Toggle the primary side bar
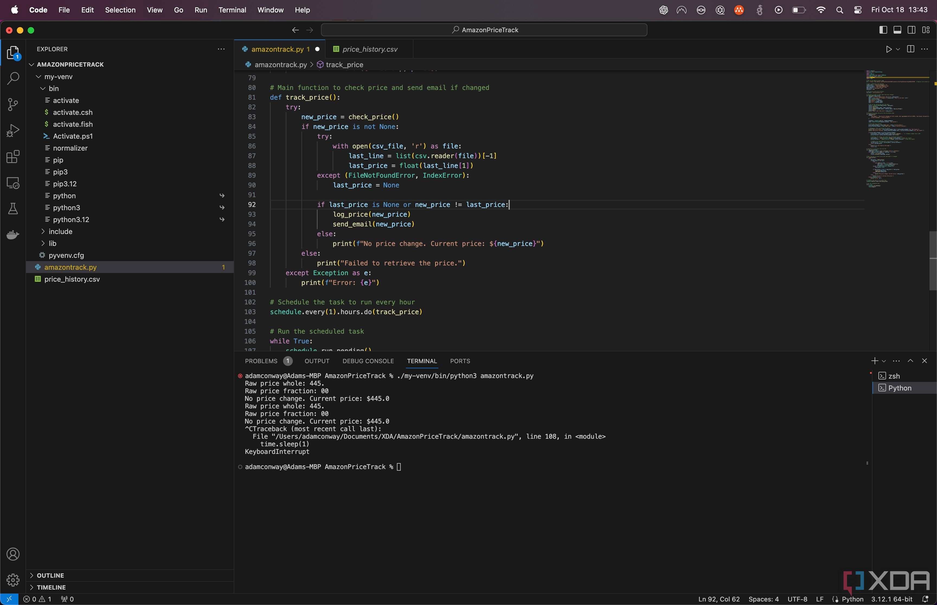The image size is (937, 605). tap(883, 30)
